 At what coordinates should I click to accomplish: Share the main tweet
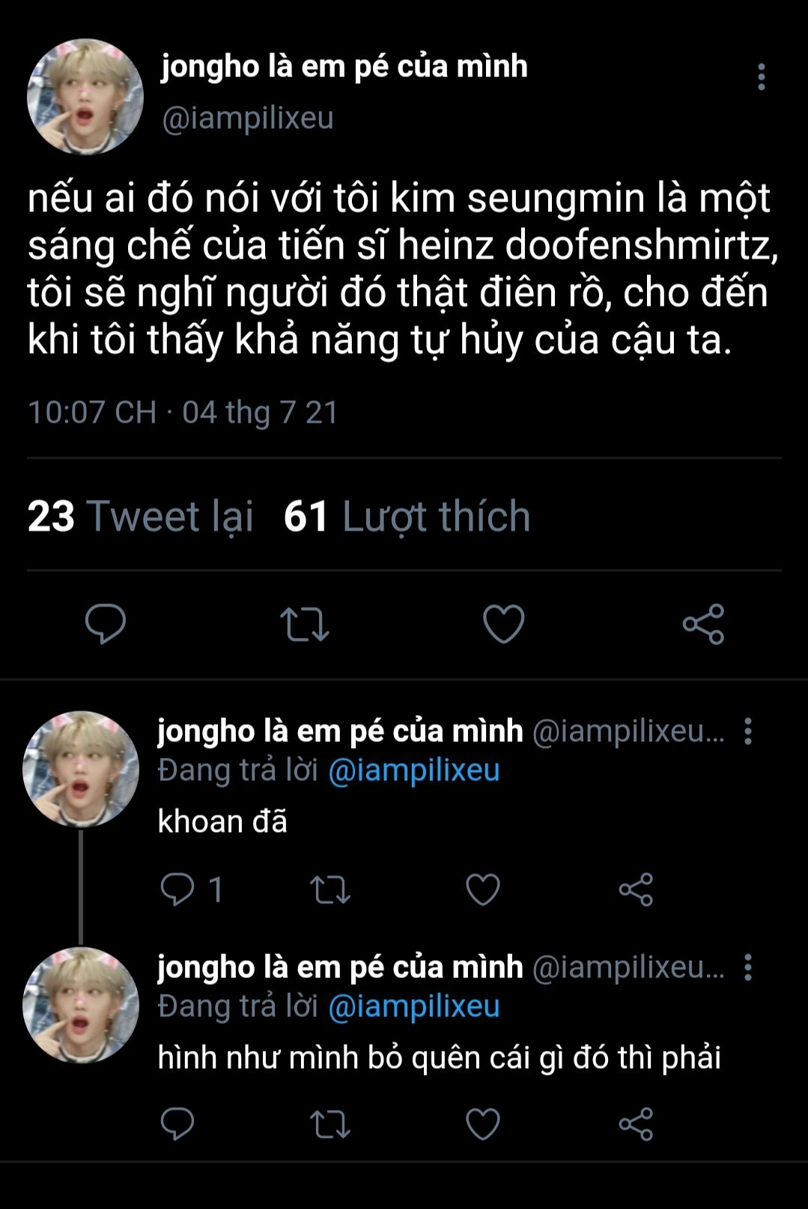coord(703,624)
